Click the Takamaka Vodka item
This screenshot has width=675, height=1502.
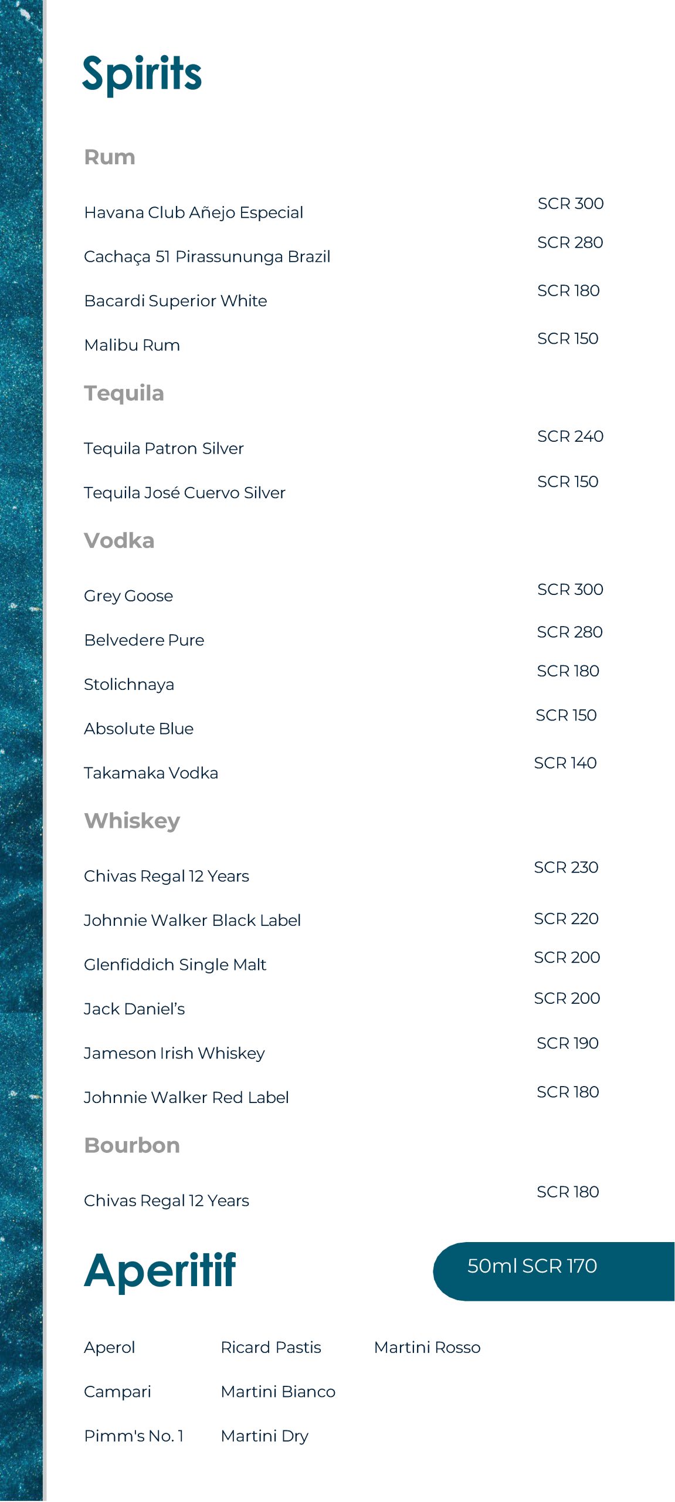pyautogui.click(x=151, y=773)
